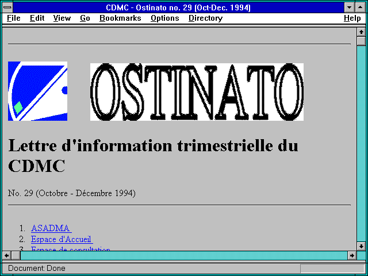This screenshot has height=276, width=368.
Task: Click the horizontal scrollbar left arrow
Action: 6,255
